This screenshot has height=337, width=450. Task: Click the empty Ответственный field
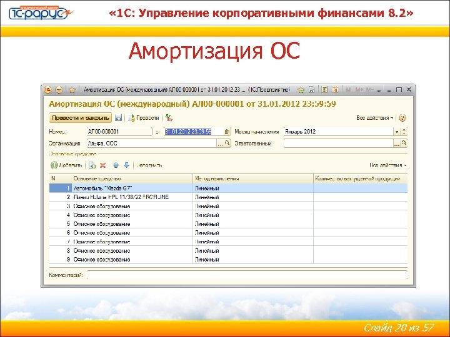pos(338,144)
